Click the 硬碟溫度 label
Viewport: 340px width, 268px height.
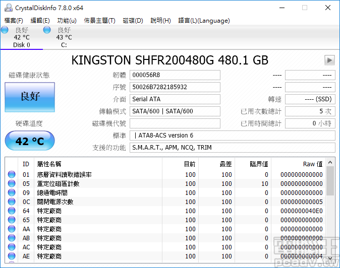click(x=29, y=123)
